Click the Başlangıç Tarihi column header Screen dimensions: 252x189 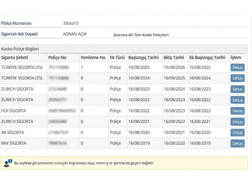tap(143, 57)
